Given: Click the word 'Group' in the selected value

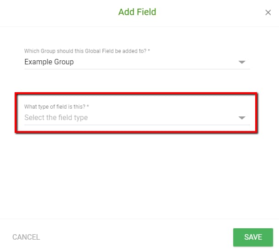Looking at the screenshot, I should 64,62.
